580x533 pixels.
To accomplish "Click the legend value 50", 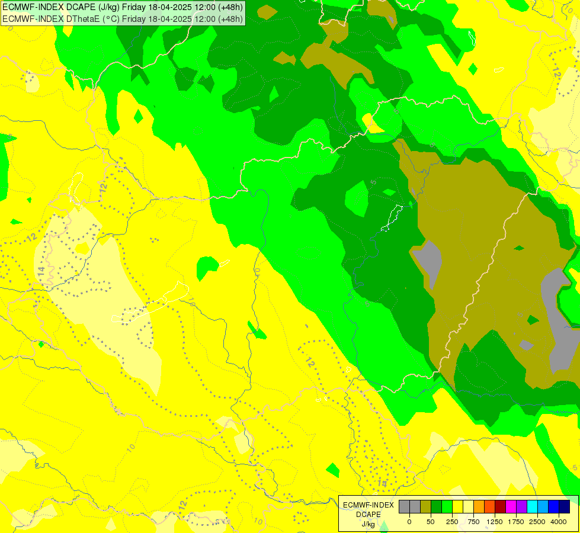I will coord(431,522).
